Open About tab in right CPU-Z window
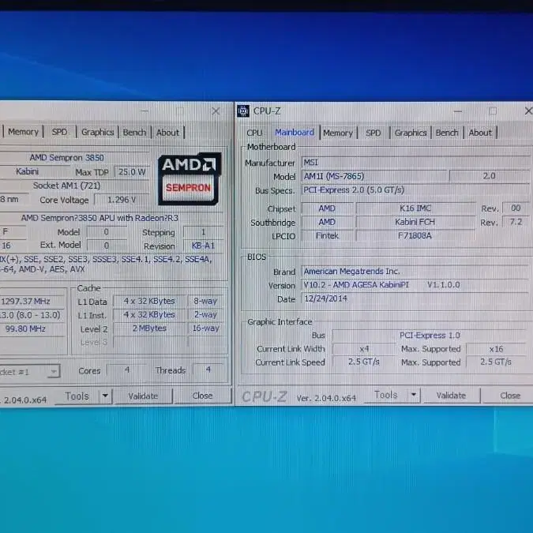The width and height of the screenshot is (533, 533). pos(480,133)
